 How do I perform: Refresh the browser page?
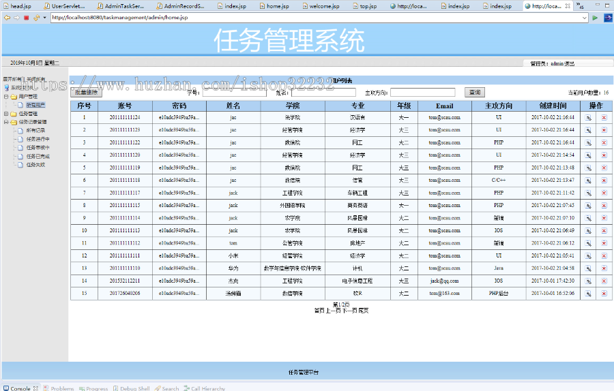click(x=36, y=18)
